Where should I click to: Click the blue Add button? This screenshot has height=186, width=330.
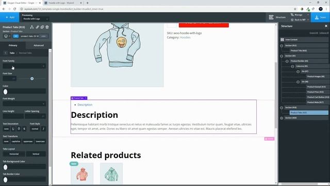(10, 17)
